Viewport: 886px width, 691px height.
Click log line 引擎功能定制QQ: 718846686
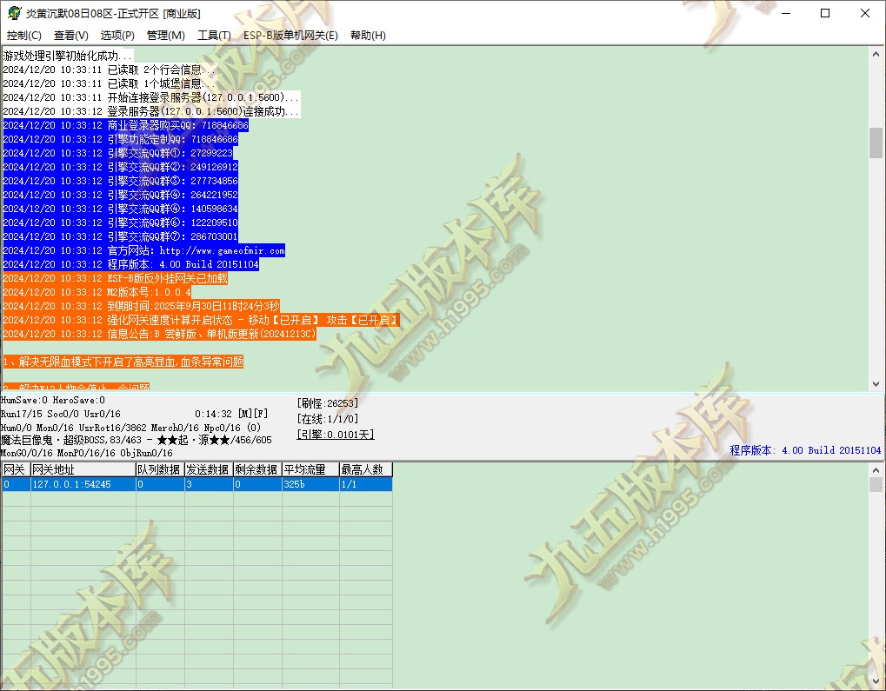(x=120, y=139)
